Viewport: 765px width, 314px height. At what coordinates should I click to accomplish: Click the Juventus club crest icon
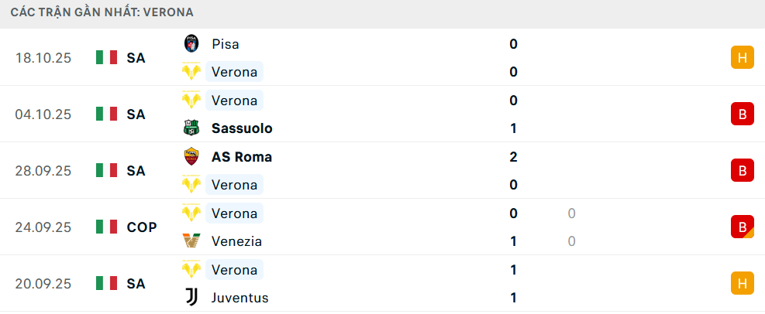click(191, 298)
